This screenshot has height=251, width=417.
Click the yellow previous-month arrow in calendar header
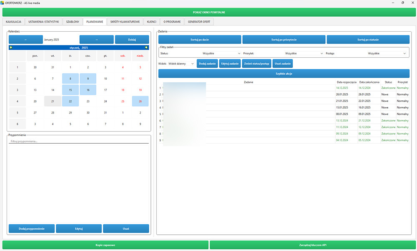pos(11,48)
